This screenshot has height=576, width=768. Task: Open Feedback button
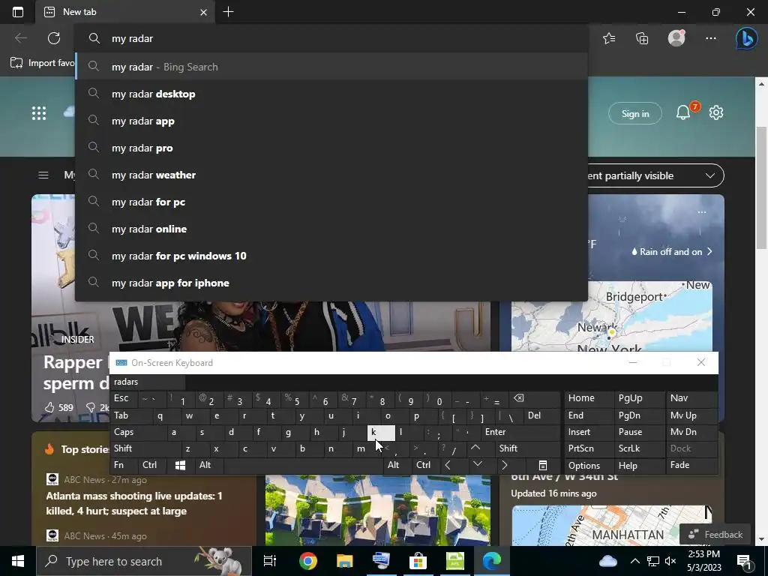(715, 534)
